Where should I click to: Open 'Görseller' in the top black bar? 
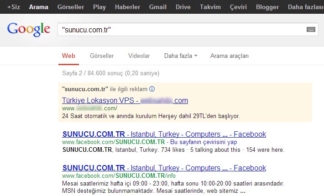(x=71, y=7)
